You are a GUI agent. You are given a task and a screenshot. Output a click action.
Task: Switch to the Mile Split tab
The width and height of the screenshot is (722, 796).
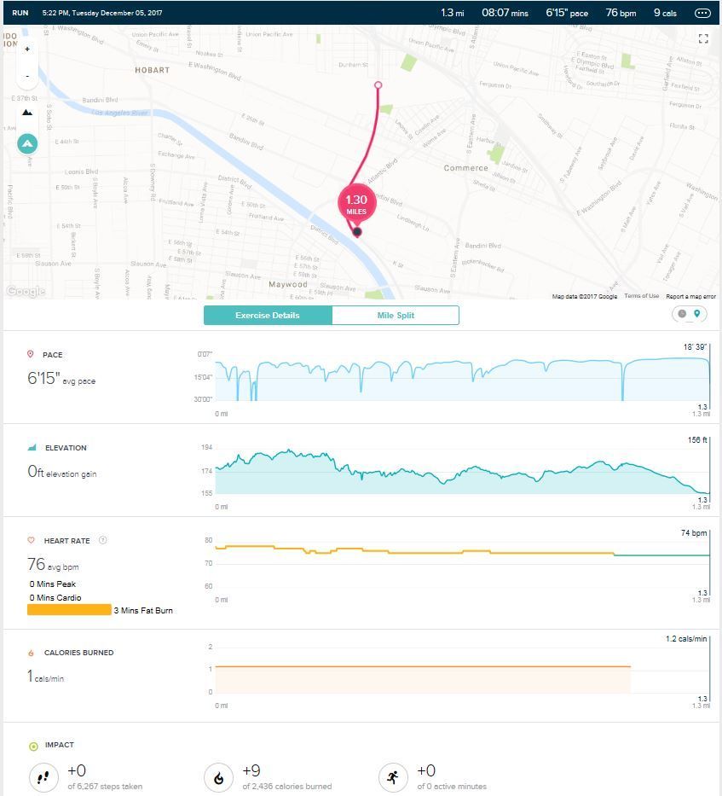(x=396, y=315)
